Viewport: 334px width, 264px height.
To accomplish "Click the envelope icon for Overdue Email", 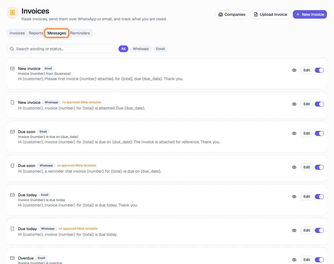I will point(12,258).
